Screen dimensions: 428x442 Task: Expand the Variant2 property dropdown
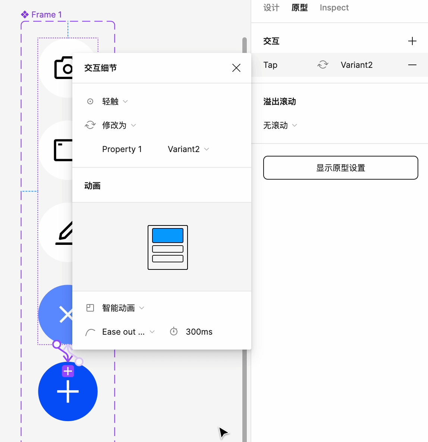coord(188,149)
